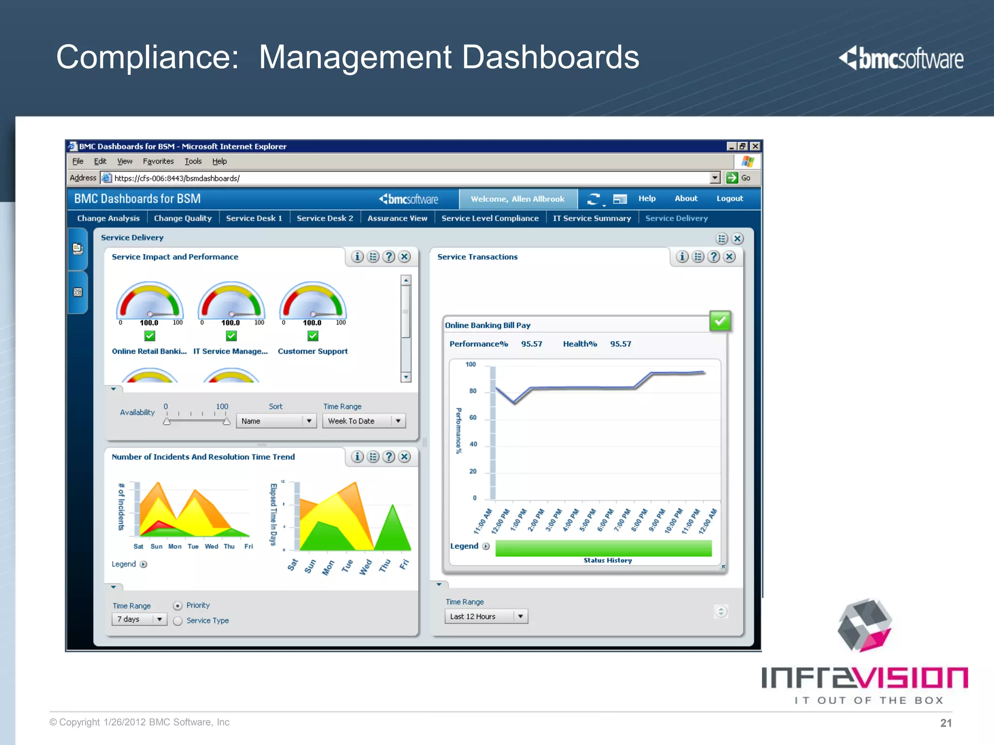Click help icon in Service Transactions panel

pyautogui.click(x=713, y=257)
